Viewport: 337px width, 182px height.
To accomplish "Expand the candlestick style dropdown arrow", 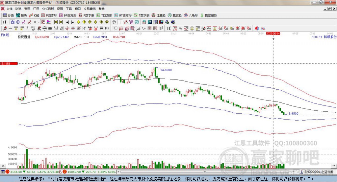I will (39, 22).
